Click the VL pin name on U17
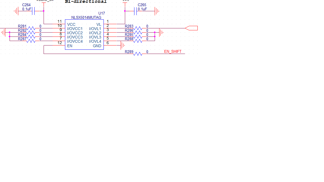324x182 pixels. (99, 24)
